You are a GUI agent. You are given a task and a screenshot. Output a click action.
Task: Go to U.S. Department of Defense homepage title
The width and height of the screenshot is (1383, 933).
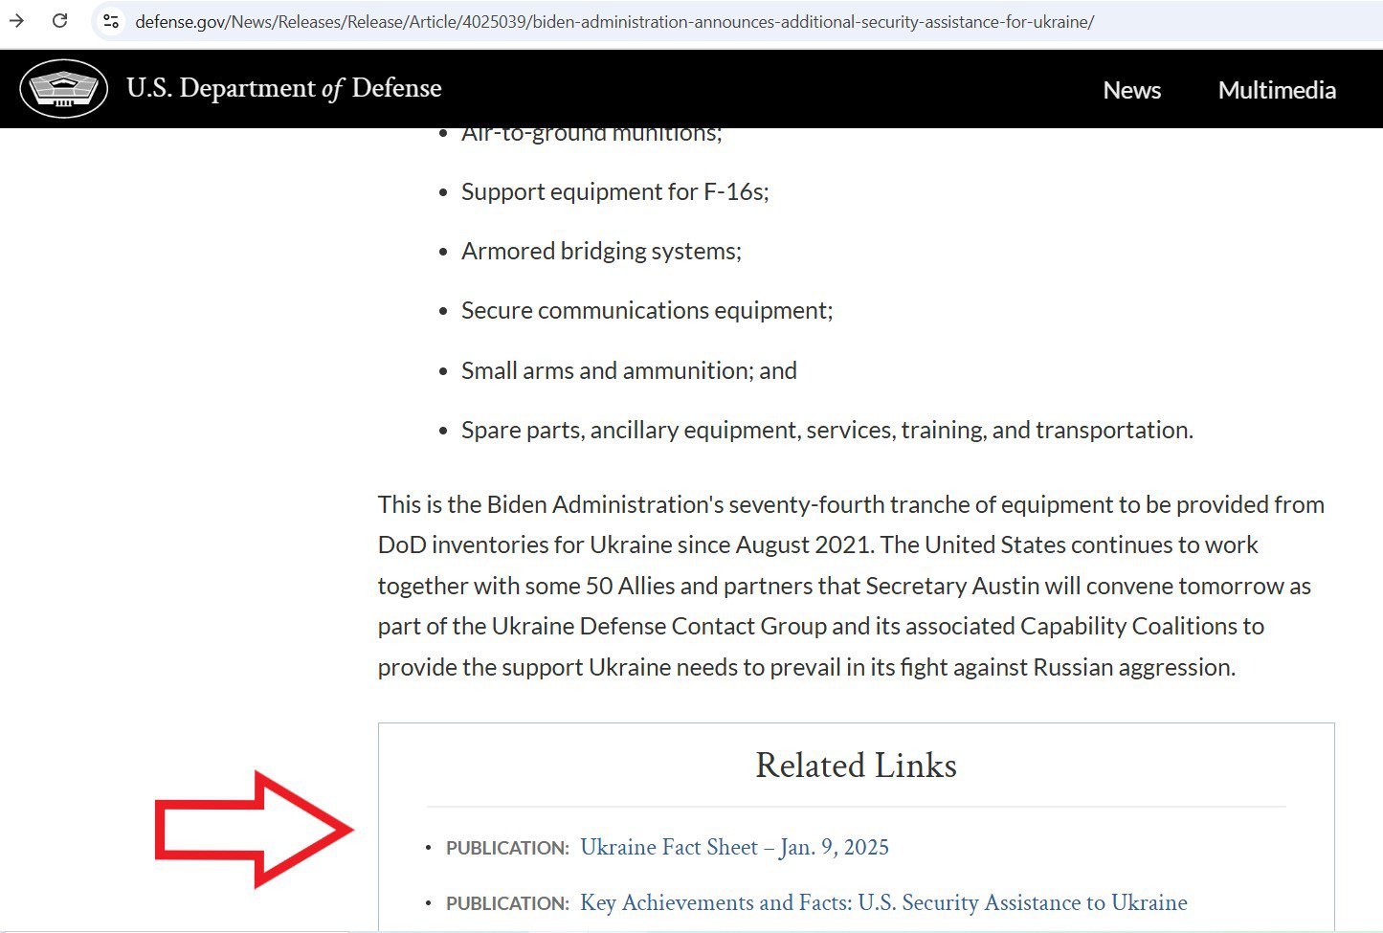click(x=283, y=88)
